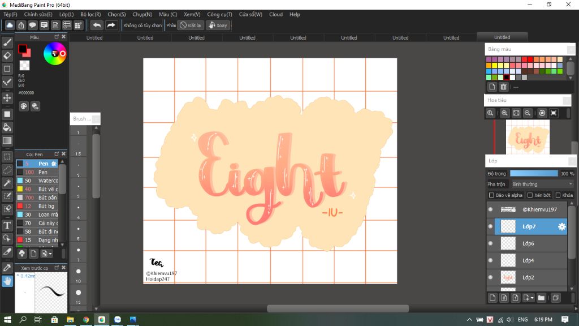Pick a hue on the color wheel
The image size is (579, 326).
pyautogui.click(x=55, y=54)
